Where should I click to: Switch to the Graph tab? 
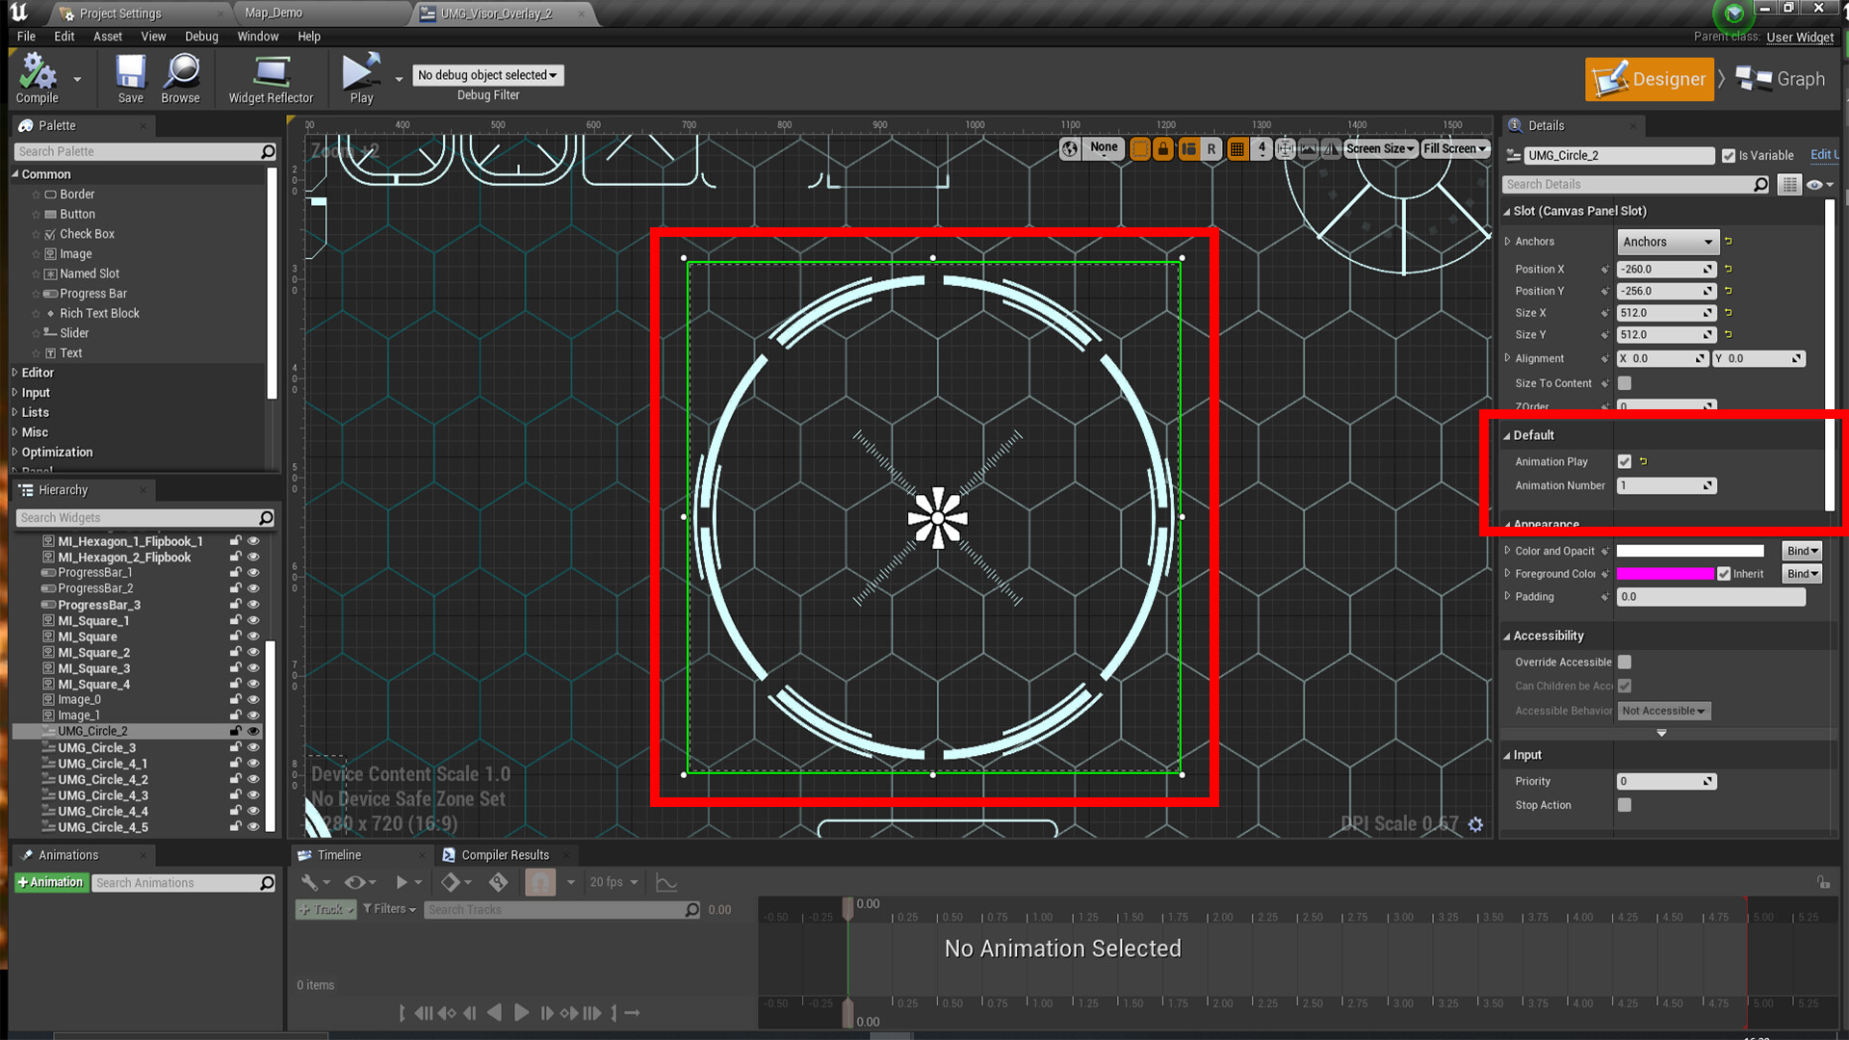coord(1793,79)
